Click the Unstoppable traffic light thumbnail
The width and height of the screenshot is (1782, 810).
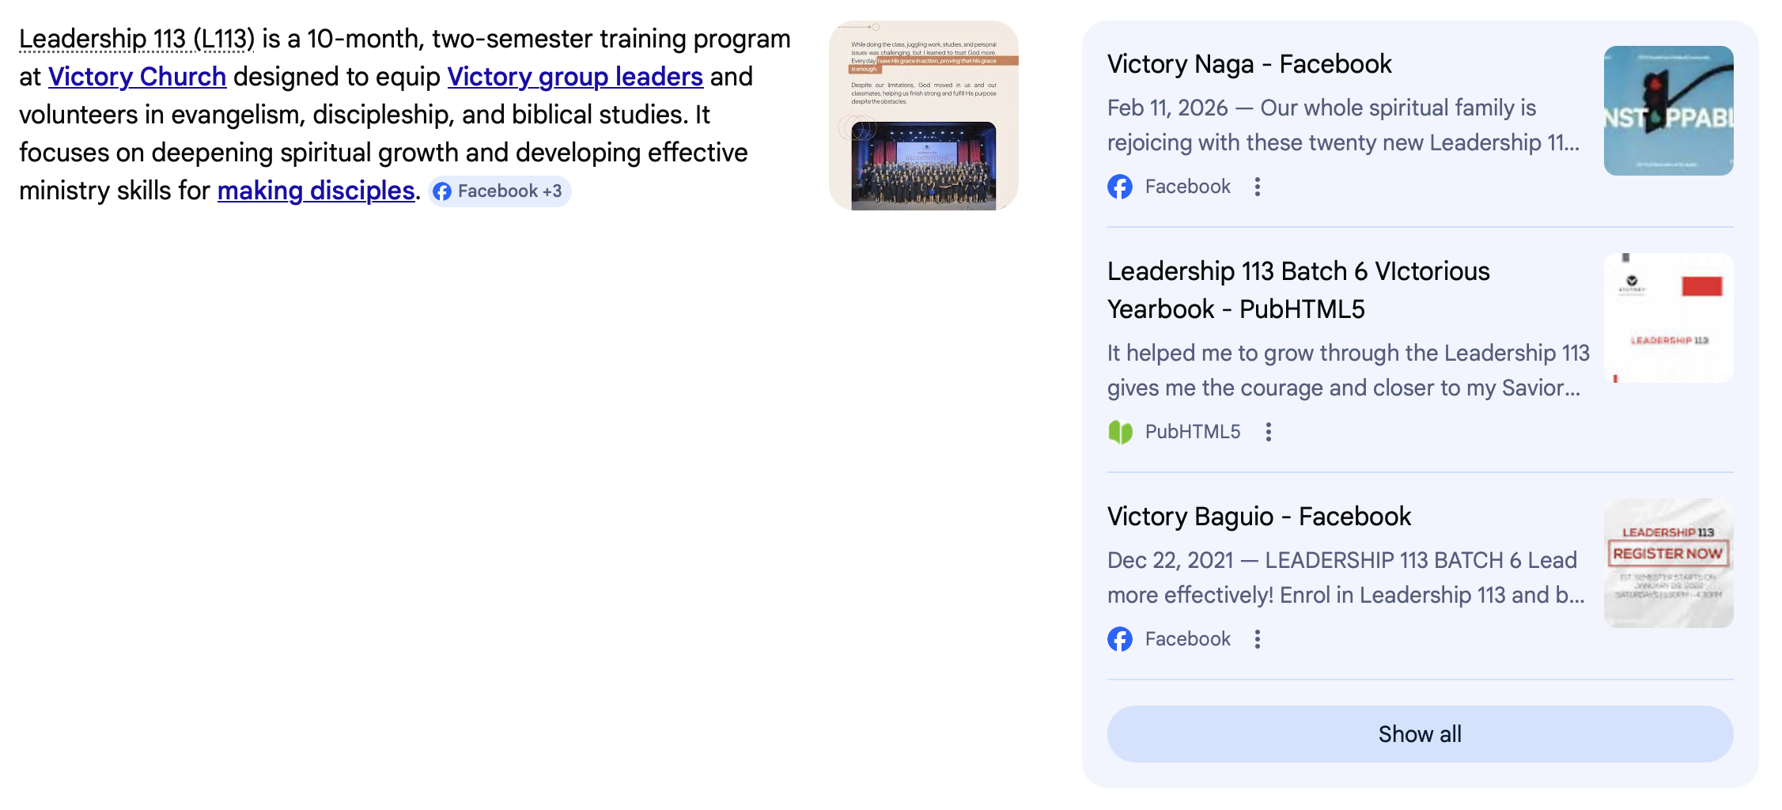tap(1668, 111)
